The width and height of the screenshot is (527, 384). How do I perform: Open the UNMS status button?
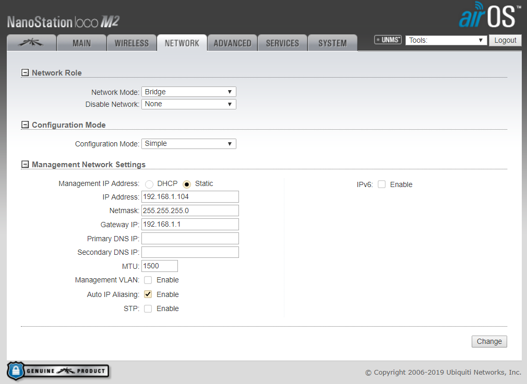388,40
